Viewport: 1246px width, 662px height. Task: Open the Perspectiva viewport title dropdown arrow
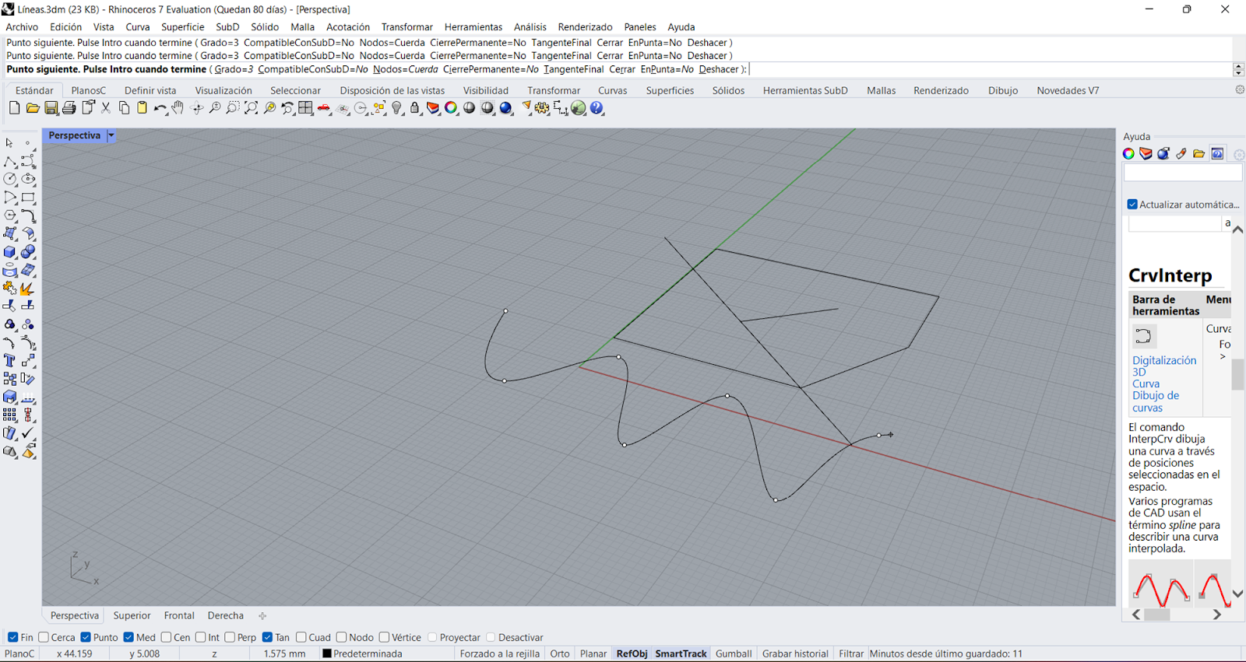pos(111,135)
